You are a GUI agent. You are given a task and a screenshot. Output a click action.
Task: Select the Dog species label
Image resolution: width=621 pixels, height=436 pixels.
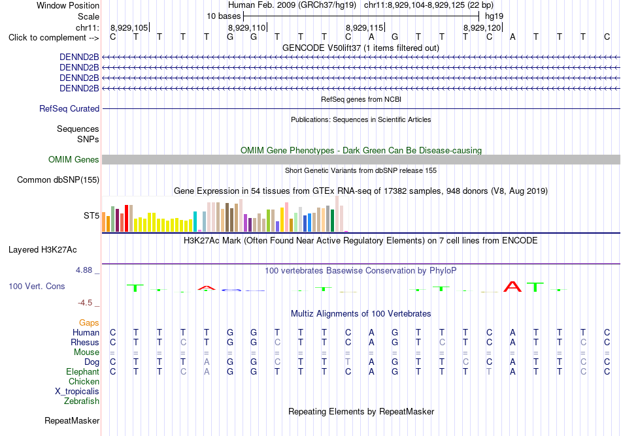click(x=92, y=362)
